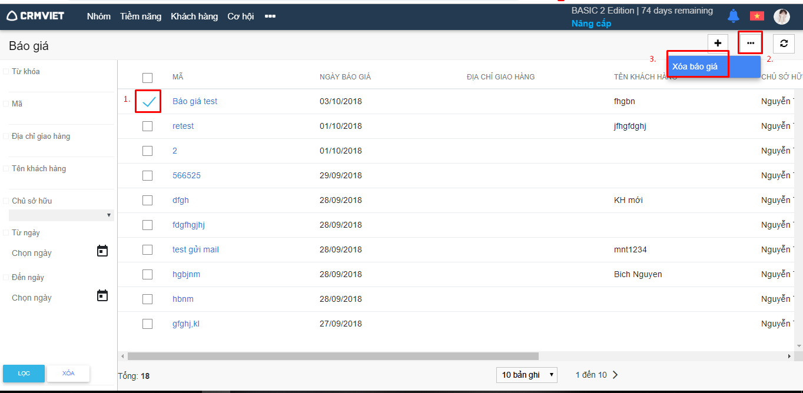Uncheck the Báo giá test row checkbox

[x=148, y=101]
